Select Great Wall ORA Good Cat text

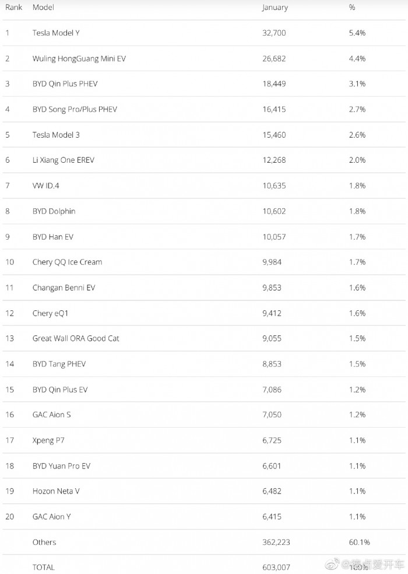coord(76,338)
